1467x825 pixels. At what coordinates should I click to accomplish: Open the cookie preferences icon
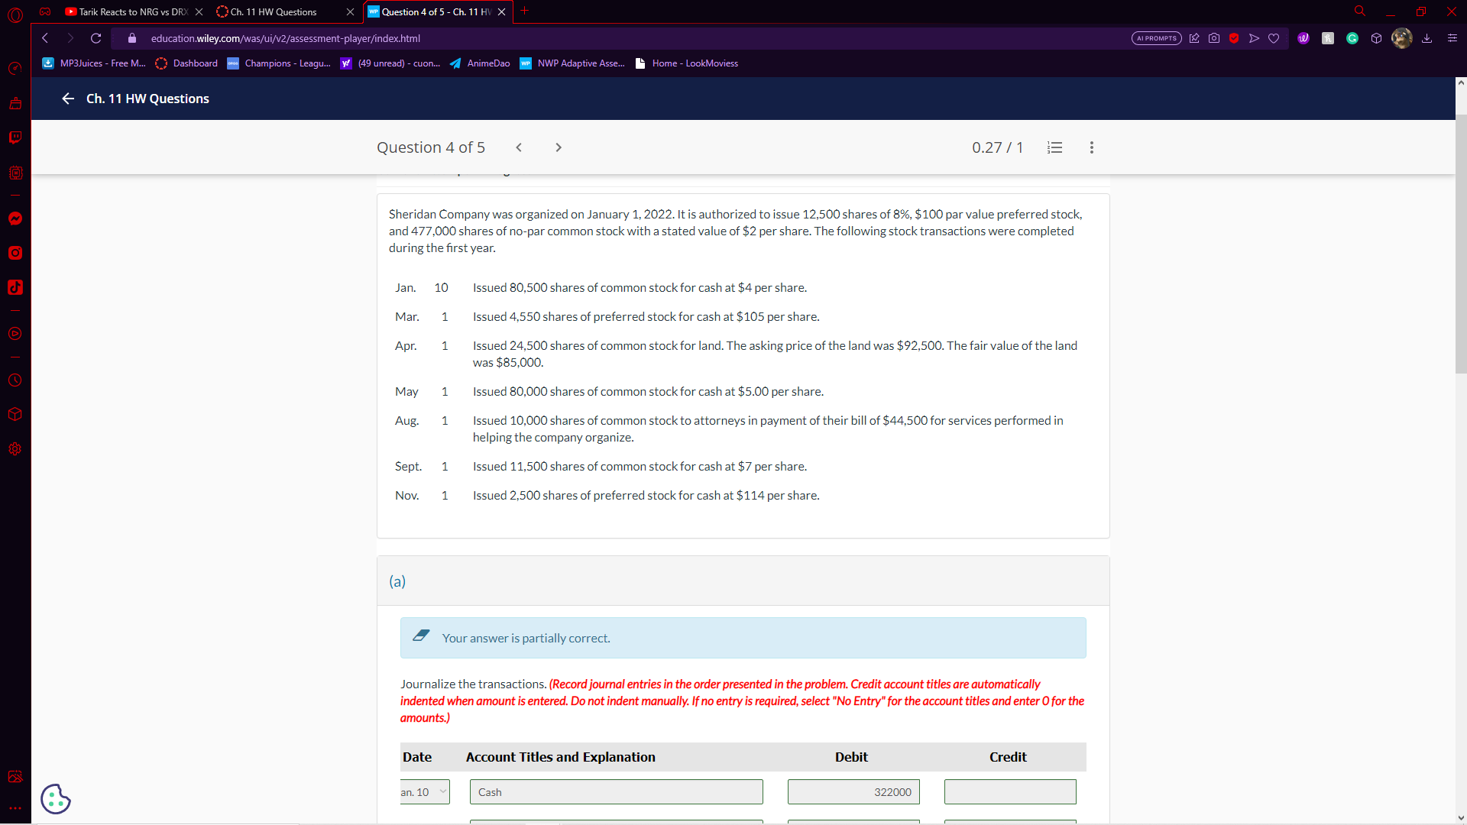pyautogui.click(x=56, y=799)
